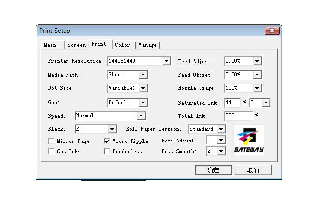Switch to the Main tab

[52, 45]
